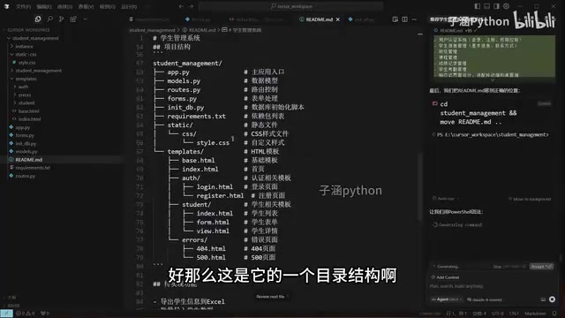Open the Explorer view icon
565x318 pixels.
click(38, 19)
